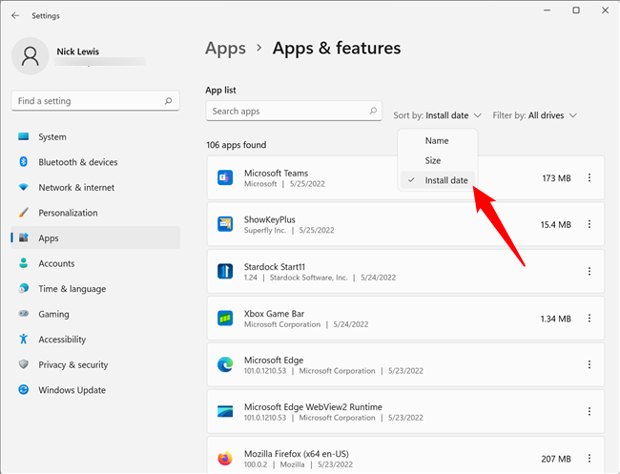Open Personalization settings label
Screen dimensions: 620x474
tap(68, 213)
